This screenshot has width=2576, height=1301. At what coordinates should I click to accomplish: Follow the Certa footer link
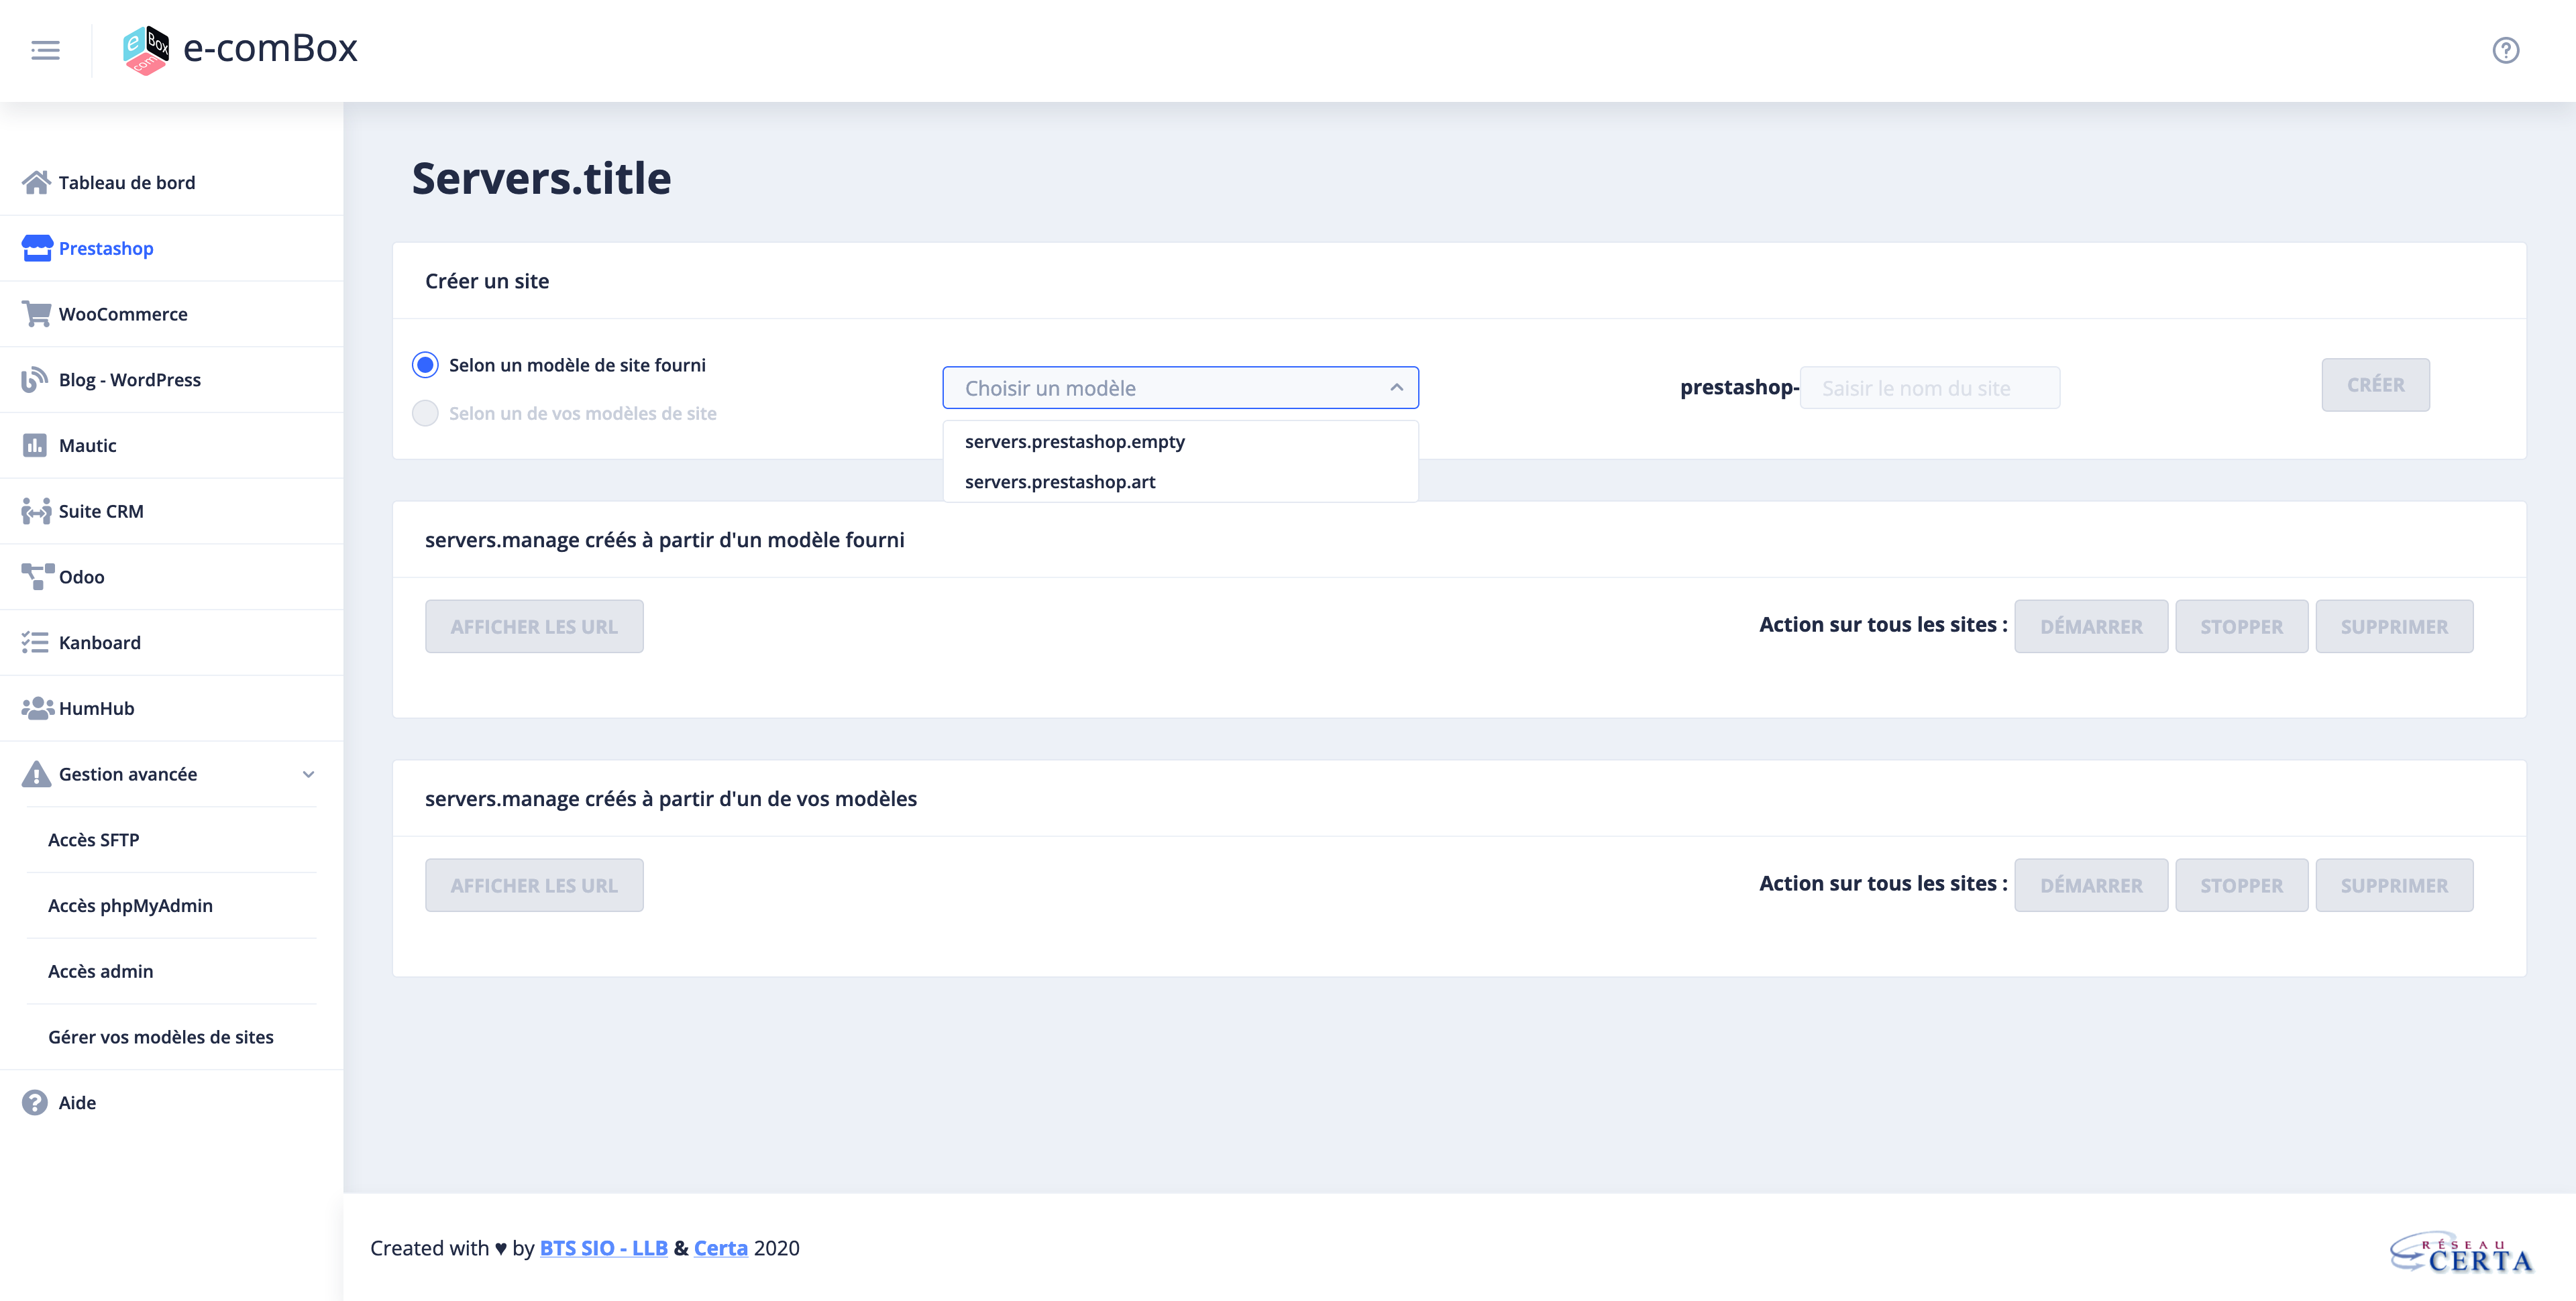[x=721, y=1248]
